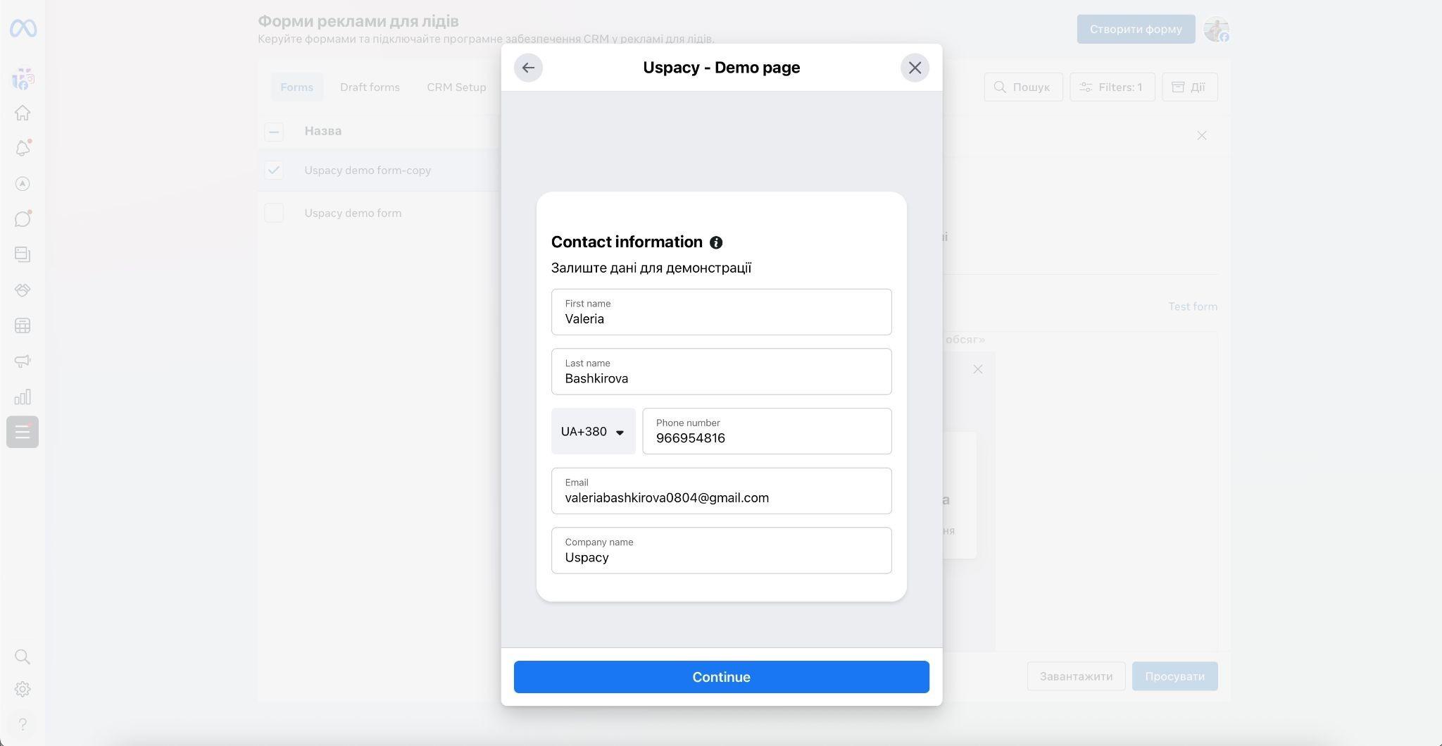
Task: Click the back arrow in the form preview
Action: (528, 68)
